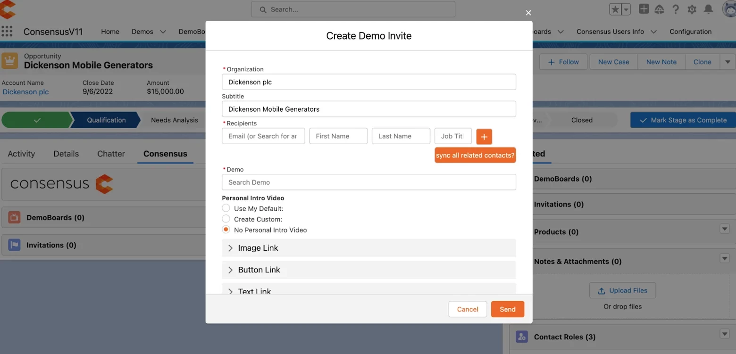Click the New Case button
The image size is (736, 354).
coord(614,62)
